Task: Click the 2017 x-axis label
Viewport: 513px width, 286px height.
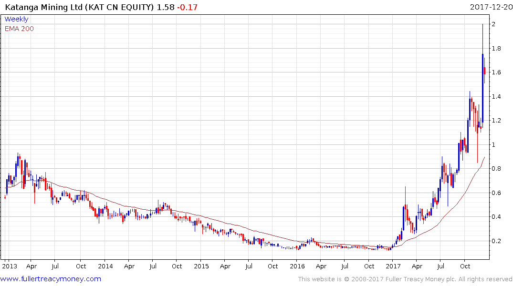Action: point(393,266)
